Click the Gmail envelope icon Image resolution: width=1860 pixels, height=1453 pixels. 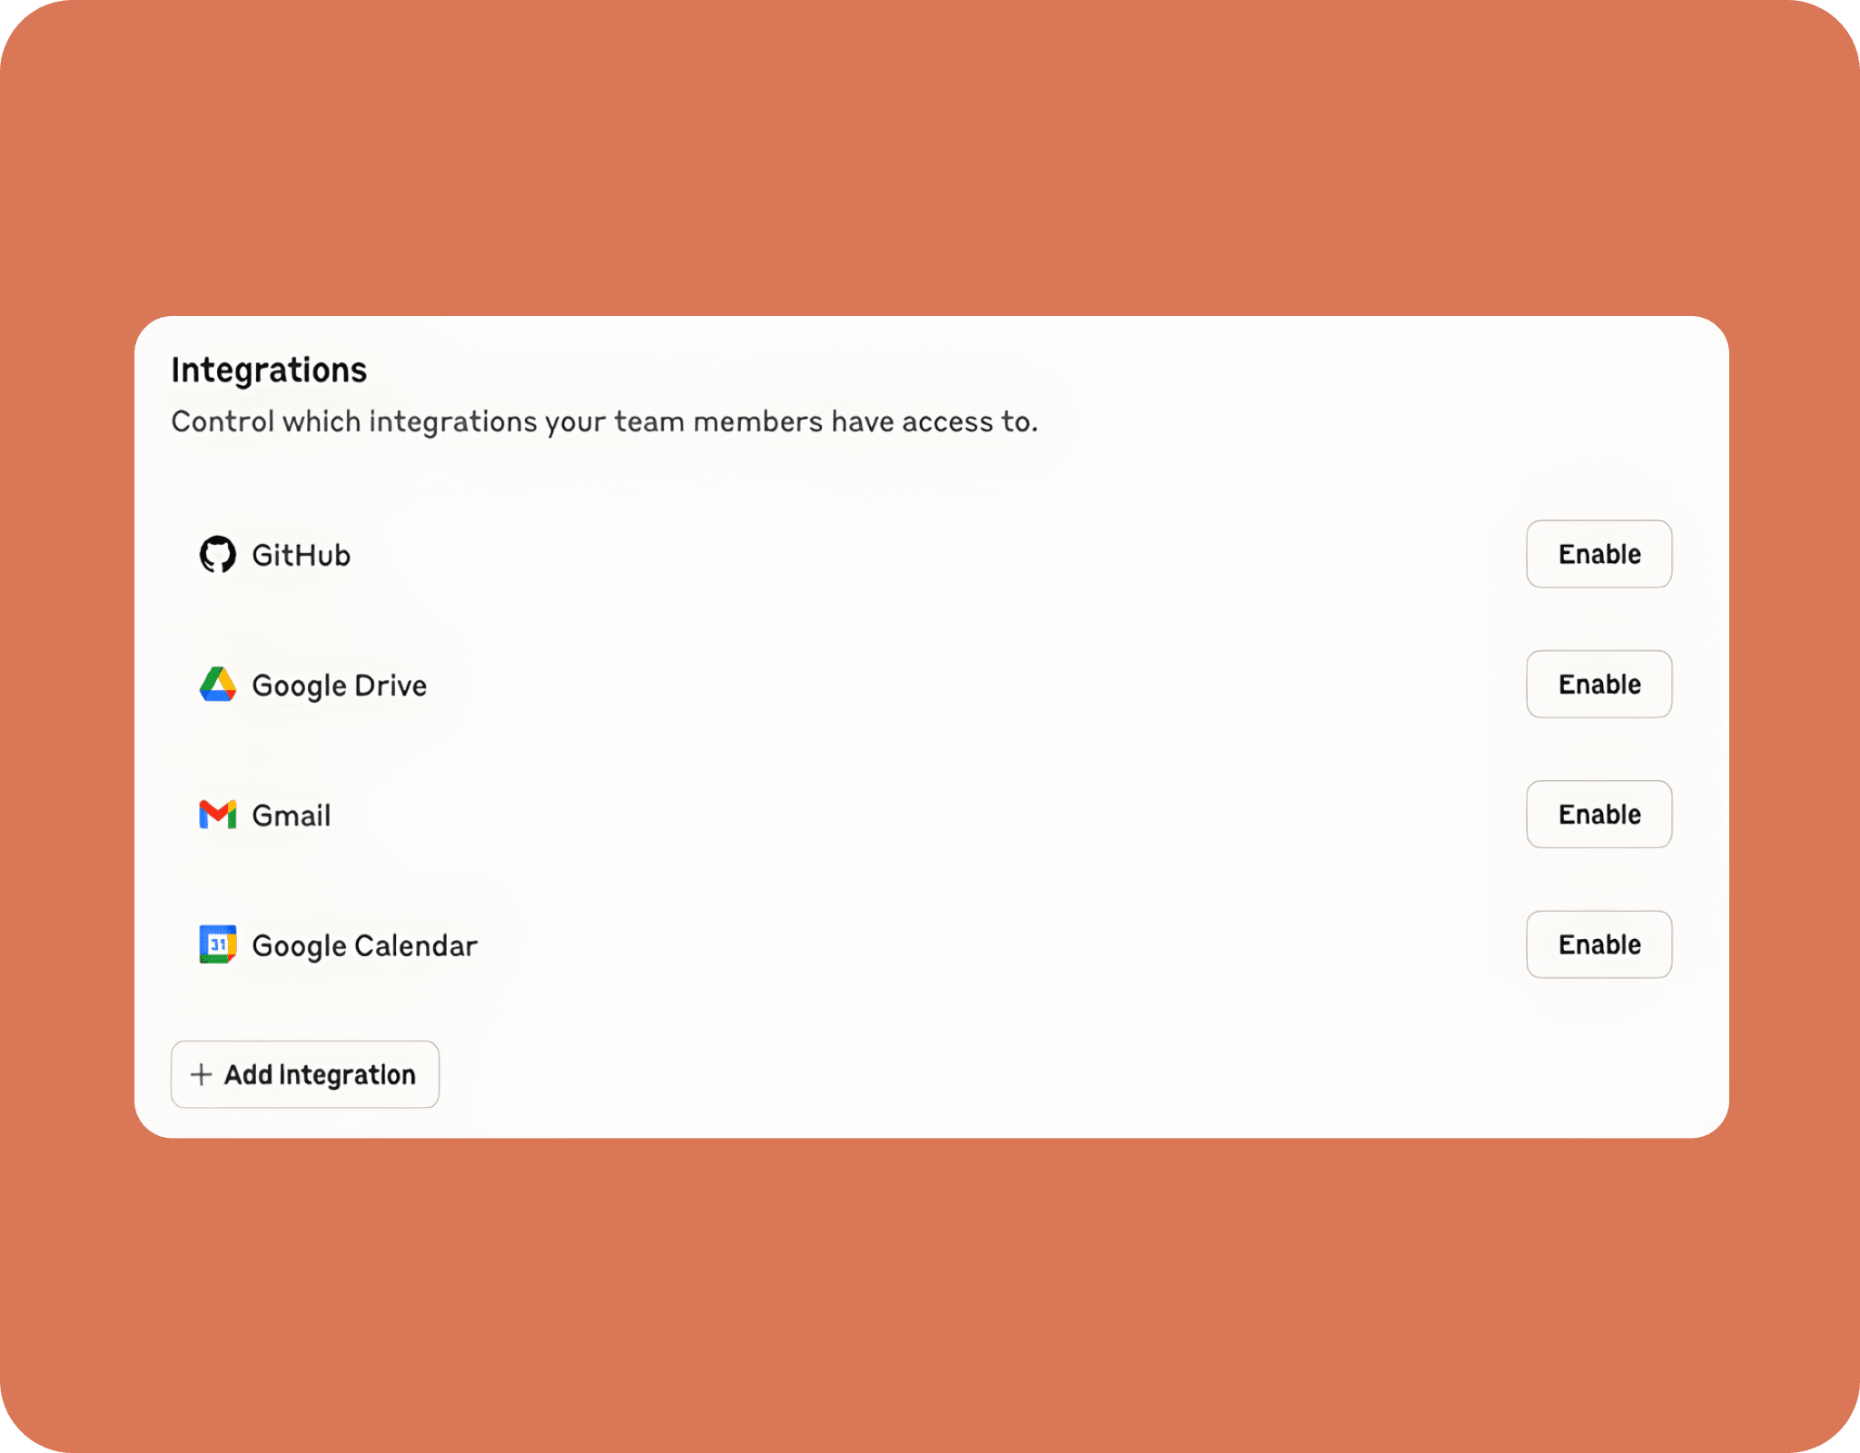[218, 815]
